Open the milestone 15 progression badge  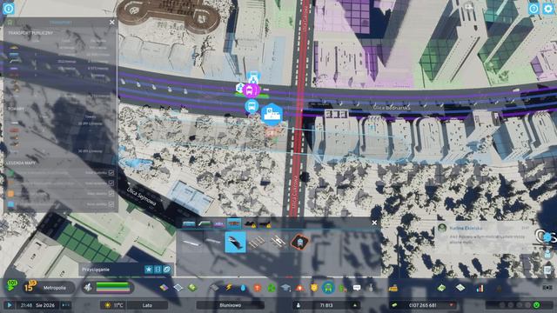click(x=30, y=286)
